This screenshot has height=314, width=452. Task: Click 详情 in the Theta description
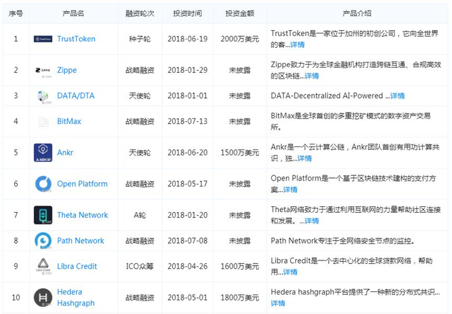click(312, 221)
